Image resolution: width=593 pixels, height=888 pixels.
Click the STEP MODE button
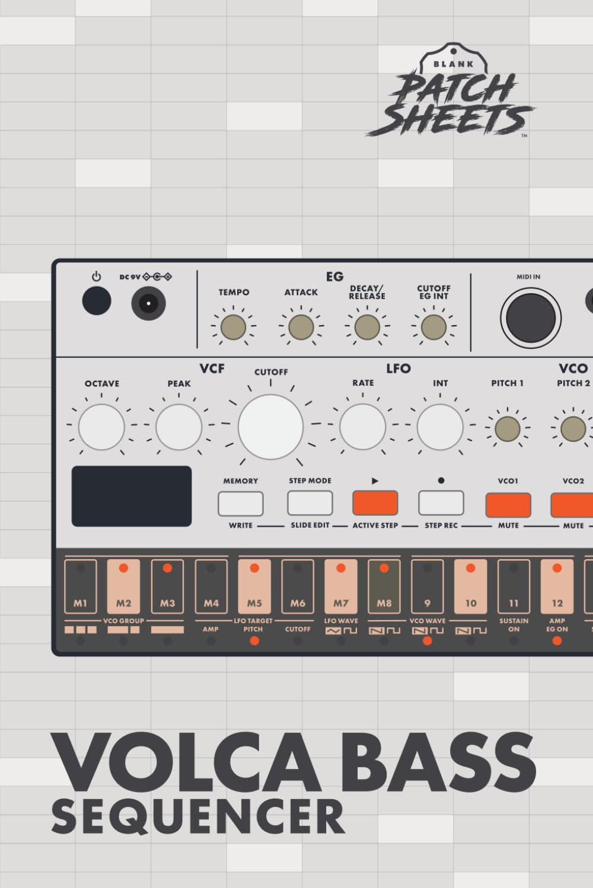310,504
